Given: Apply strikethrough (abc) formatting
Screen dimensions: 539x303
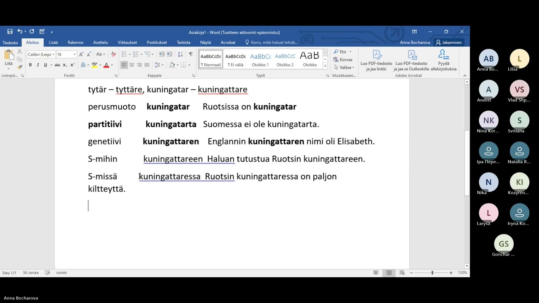Looking at the screenshot, I should tap(57, 65).
